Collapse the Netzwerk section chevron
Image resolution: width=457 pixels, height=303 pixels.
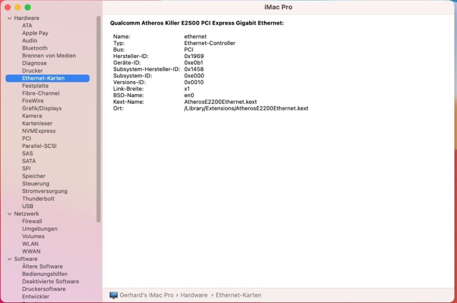[10, 214]
